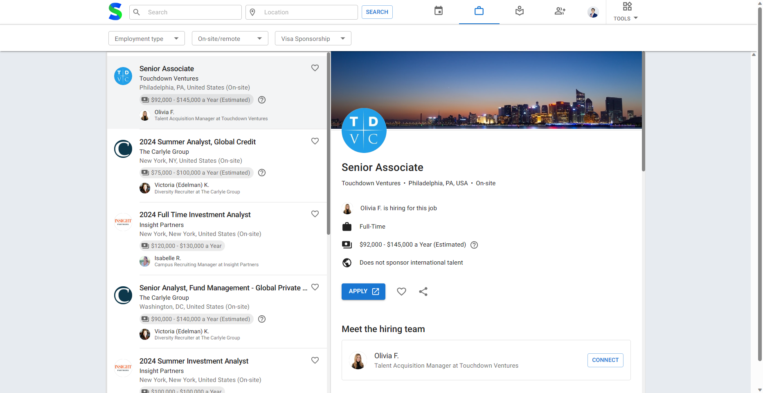Screen dimensions: 763x393
Task: Share this job via the share icon
Action: click(423, 292)
